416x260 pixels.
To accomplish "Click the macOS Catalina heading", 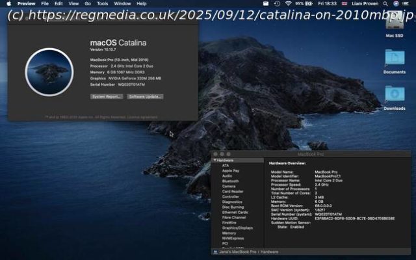I will coord(118,43).
